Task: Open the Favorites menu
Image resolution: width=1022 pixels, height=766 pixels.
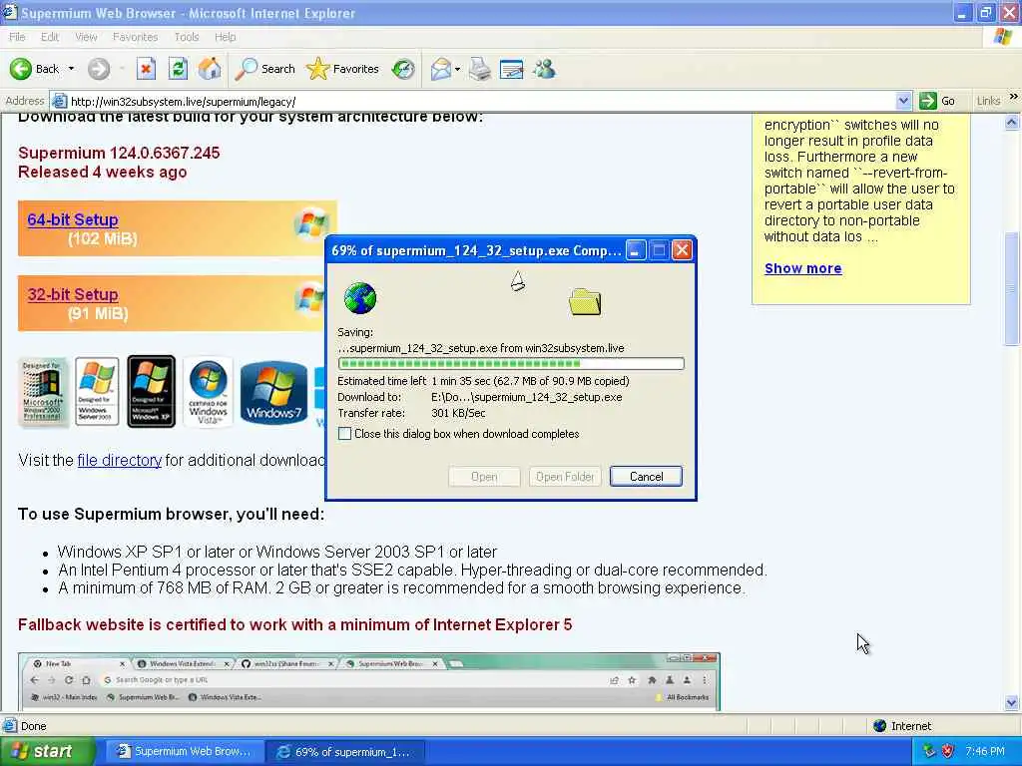Action: coord(135,37)
